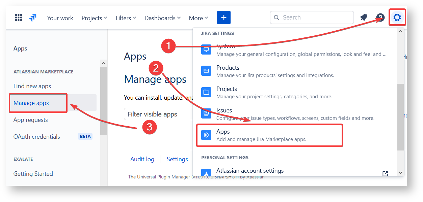423x202 pixels.
Task: Open the Audit log link
Action: 142,159
